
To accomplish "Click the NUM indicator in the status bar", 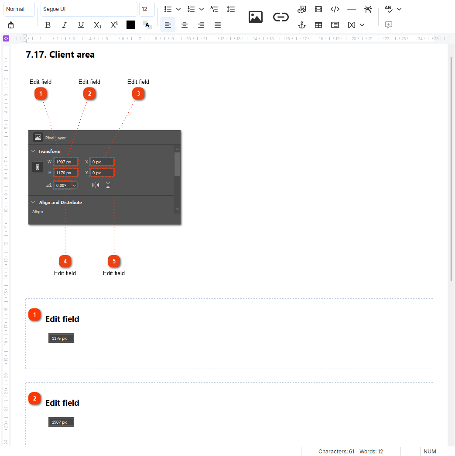I will (x=430, y=451).
